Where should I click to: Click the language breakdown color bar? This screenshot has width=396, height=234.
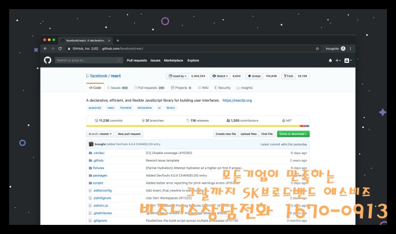[198, 126]
